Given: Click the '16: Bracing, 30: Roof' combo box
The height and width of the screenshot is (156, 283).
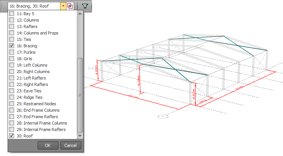Looking at the screenshot, I should 34,6.
